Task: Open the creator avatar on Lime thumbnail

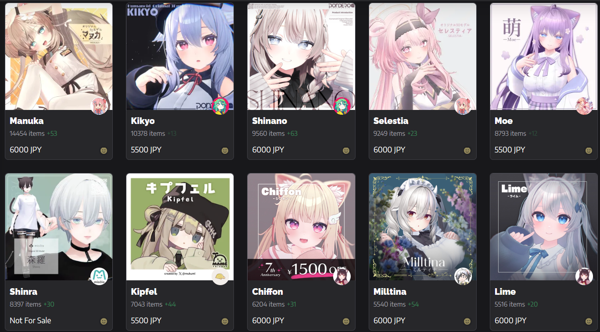Action: click(584, 277)
